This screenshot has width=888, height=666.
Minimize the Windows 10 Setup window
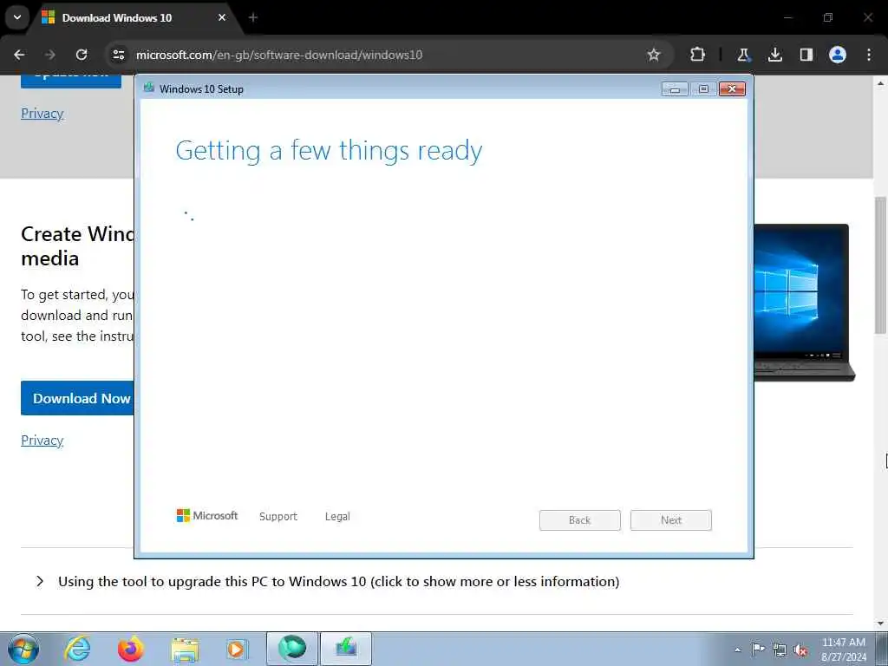[675, 89]
